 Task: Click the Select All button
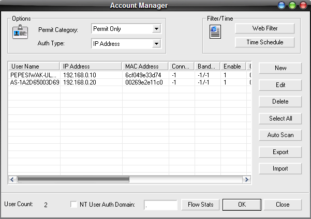pos(280,119)
